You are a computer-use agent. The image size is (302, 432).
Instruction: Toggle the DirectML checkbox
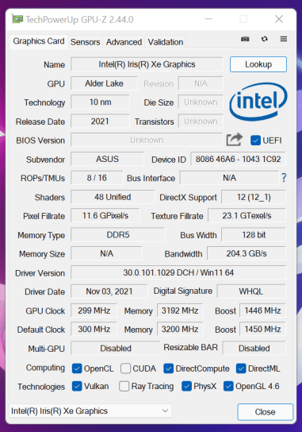point(241,368)
